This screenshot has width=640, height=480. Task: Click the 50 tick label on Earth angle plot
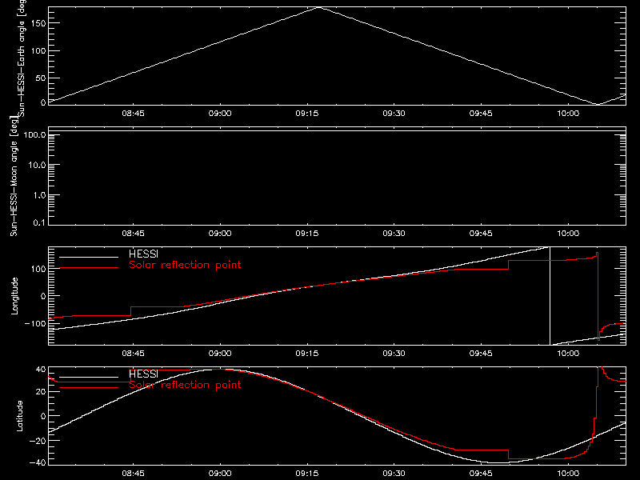pos(41,78)
